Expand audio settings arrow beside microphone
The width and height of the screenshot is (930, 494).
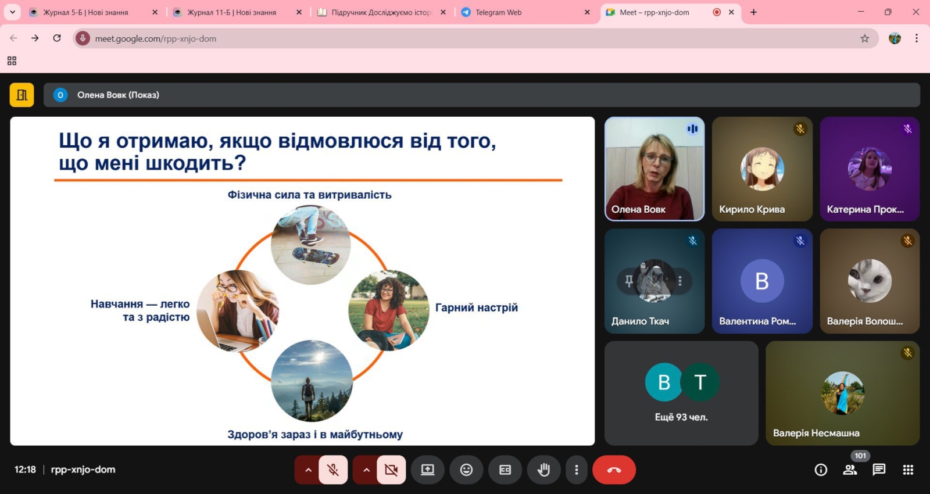point(308,470)
